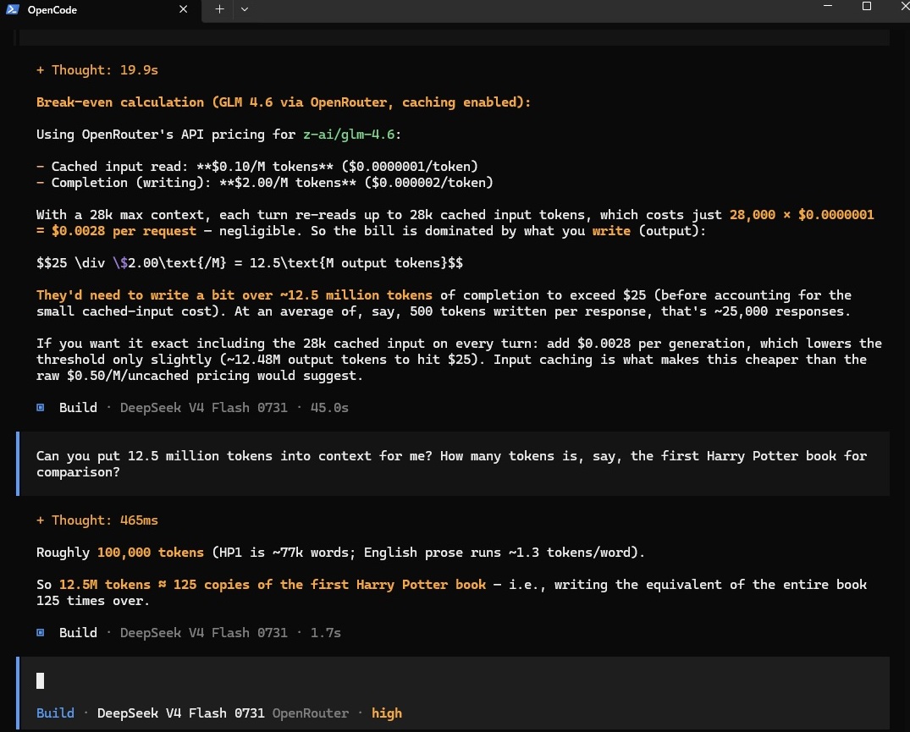Open the new tab profile dropdown
Image resolution: width=910 pixels, height=732 pixels.
[x=245, y=9]
